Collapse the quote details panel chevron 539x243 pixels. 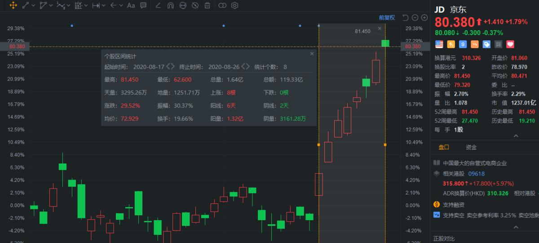coord(516,136)
